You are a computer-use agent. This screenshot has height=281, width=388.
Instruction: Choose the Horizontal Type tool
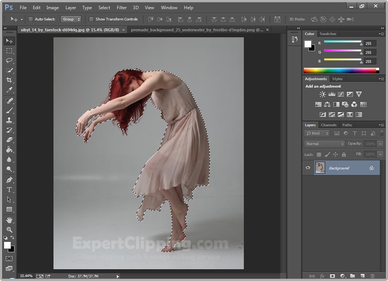(x=9, y=189)
